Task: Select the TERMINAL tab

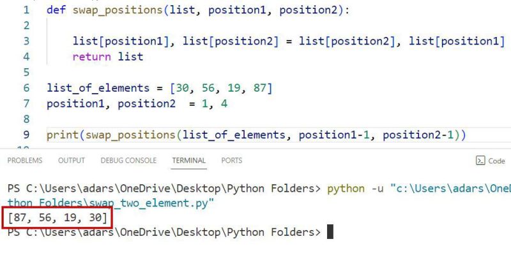Action: (x=188, y=161)
